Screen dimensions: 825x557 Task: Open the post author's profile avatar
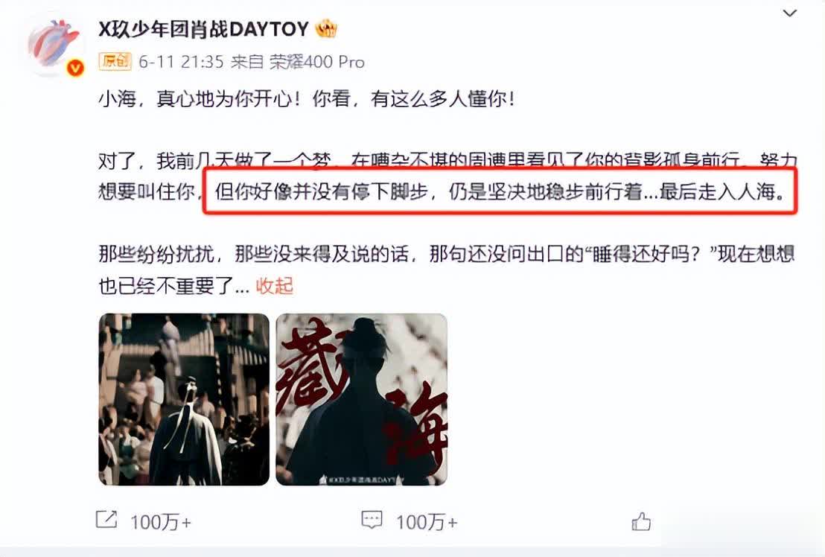(x=54, y=46)
